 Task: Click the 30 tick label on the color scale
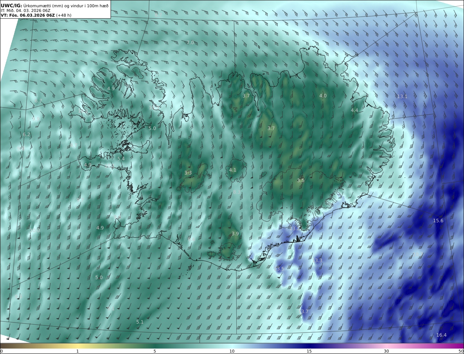tap(386, 351)
